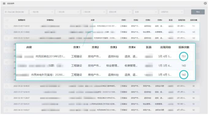
Task: Click the complaint count in the 2020-04-20 row
Action: pyautogui.click(x=193, y=110)
